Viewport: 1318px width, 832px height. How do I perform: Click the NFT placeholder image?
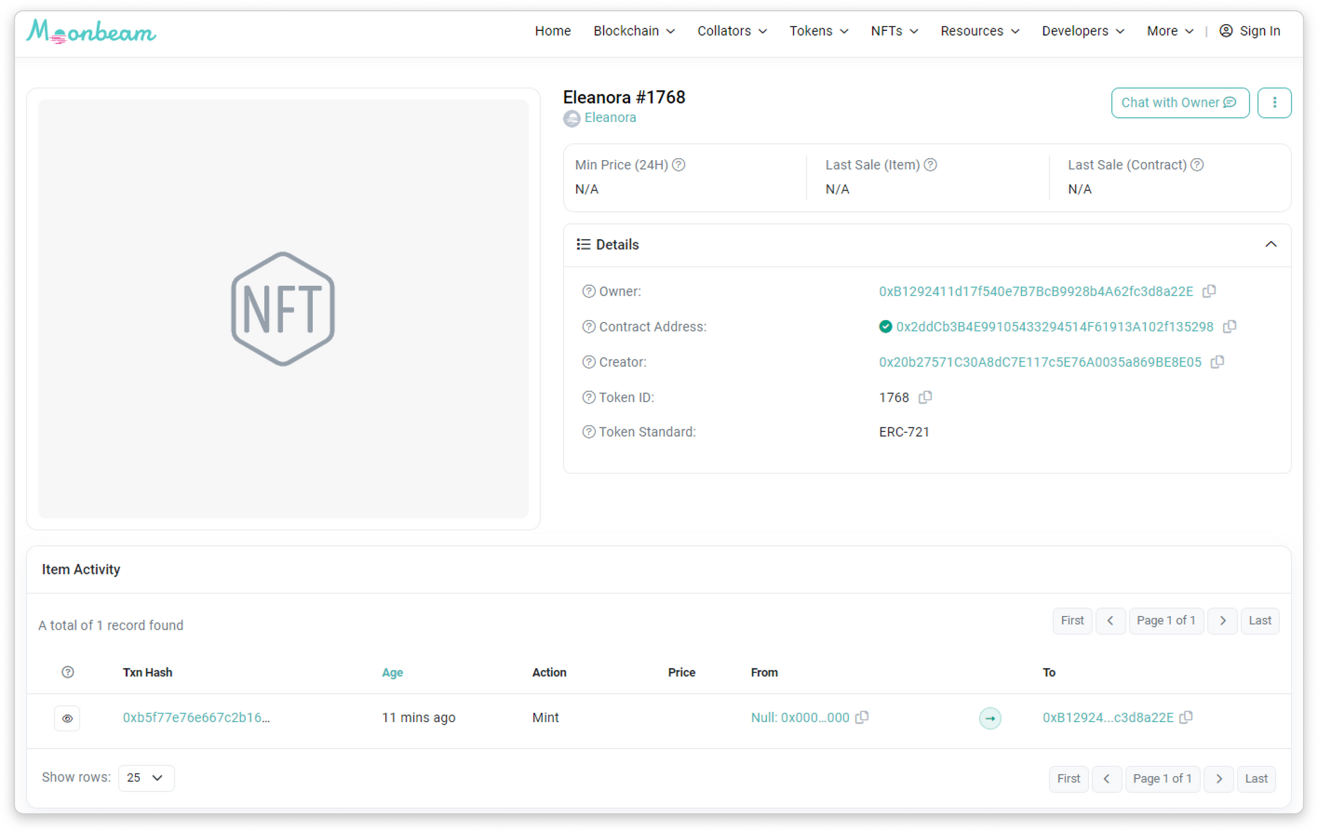(x=283, y=308)
